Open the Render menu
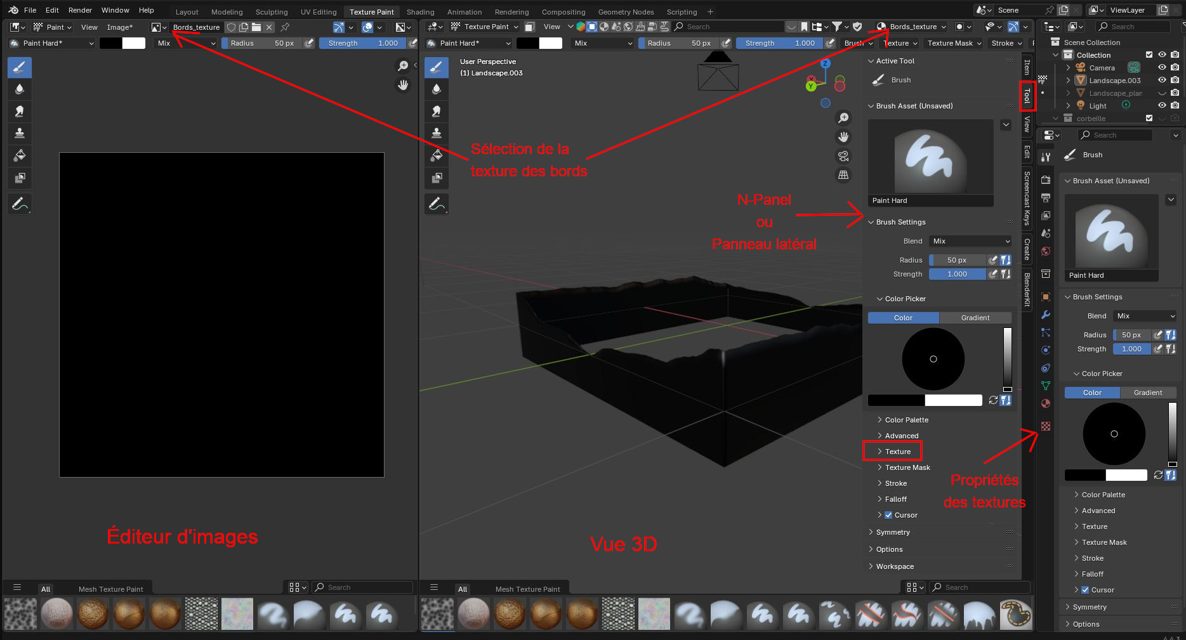1186x640 pixels. coord(80,10)
